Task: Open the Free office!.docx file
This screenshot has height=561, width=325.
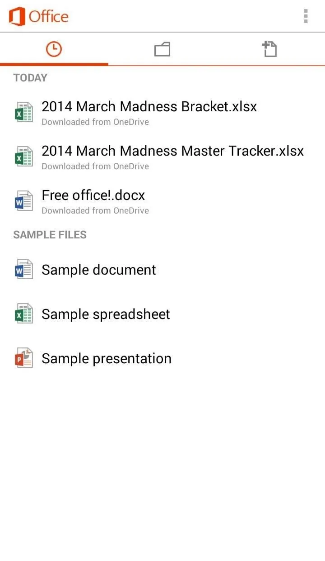Action: pos(162,201)
